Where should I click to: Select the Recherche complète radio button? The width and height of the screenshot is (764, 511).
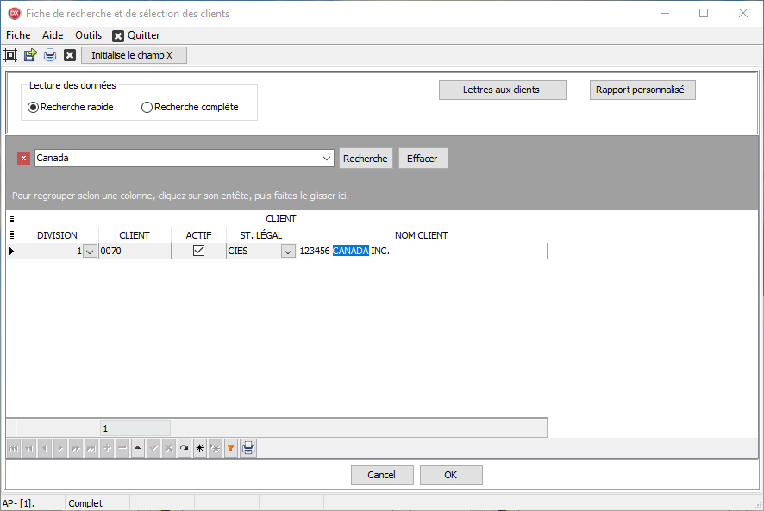pos(147,108)
